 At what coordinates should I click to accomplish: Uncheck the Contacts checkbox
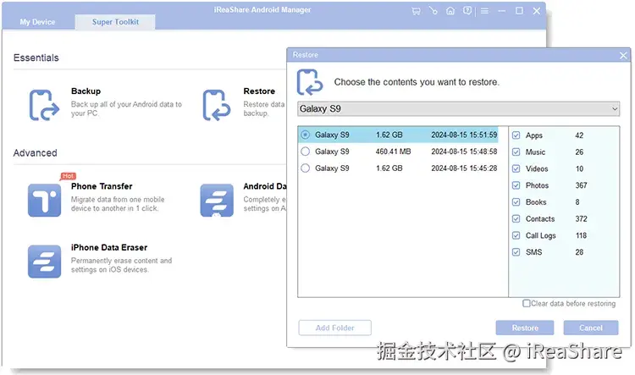(516, 218)
